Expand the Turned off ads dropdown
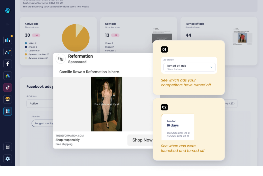The width and height of the screenshot is (263, 176). pos(189,67)
